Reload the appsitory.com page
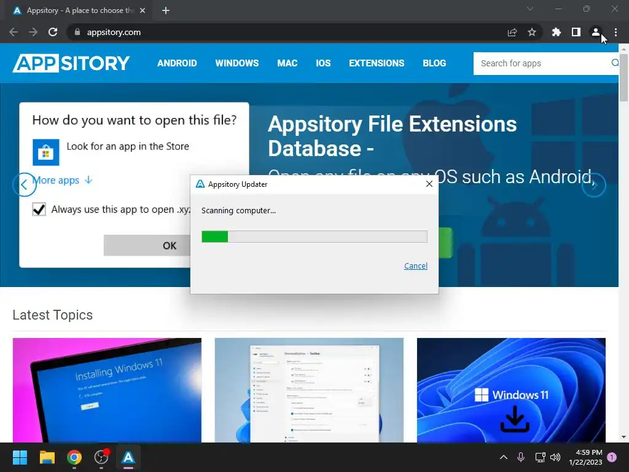 coord(53,32)
